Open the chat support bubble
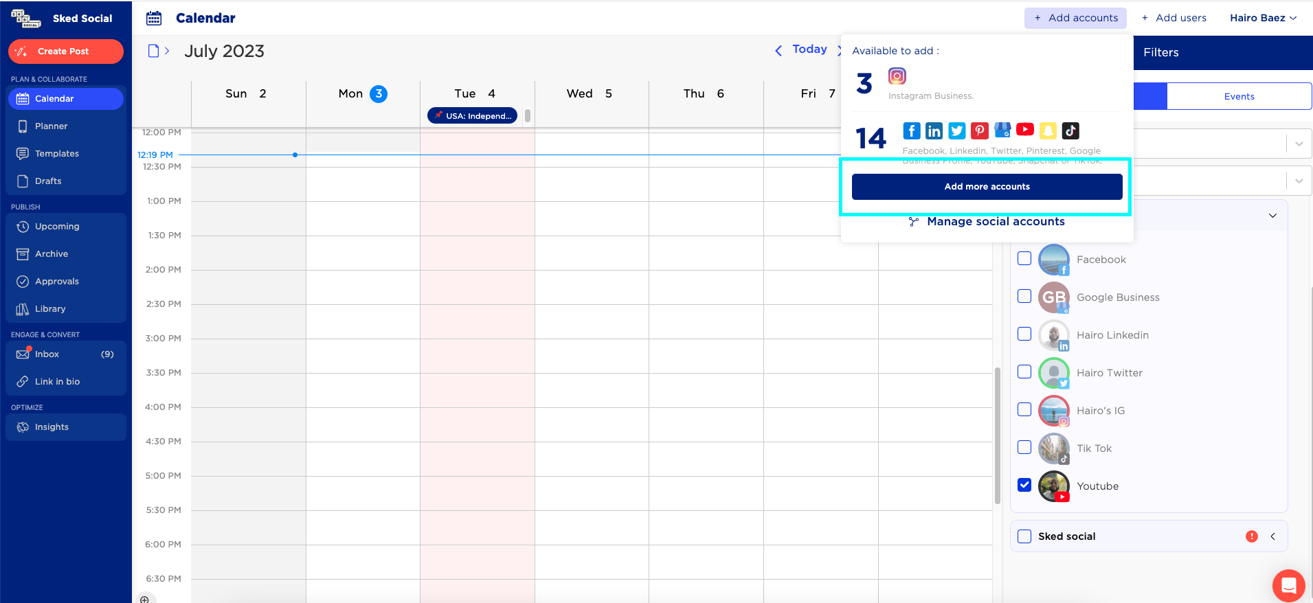The height and width of the screenshot is (603, 1313). click(x=1288, y=586)
